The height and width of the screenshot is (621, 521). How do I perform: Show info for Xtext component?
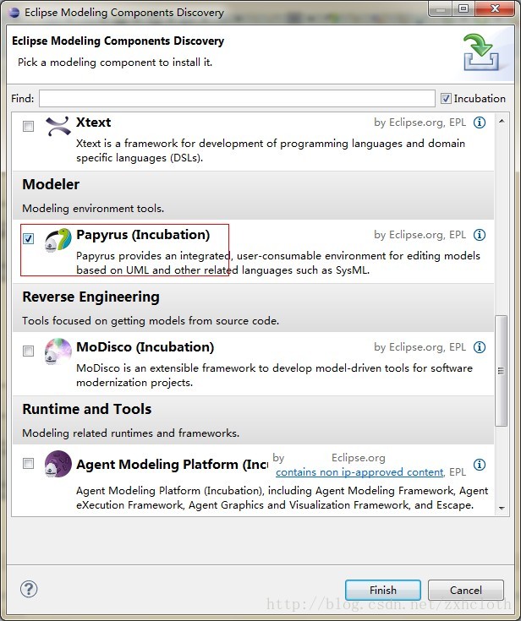tap(480, 123)
